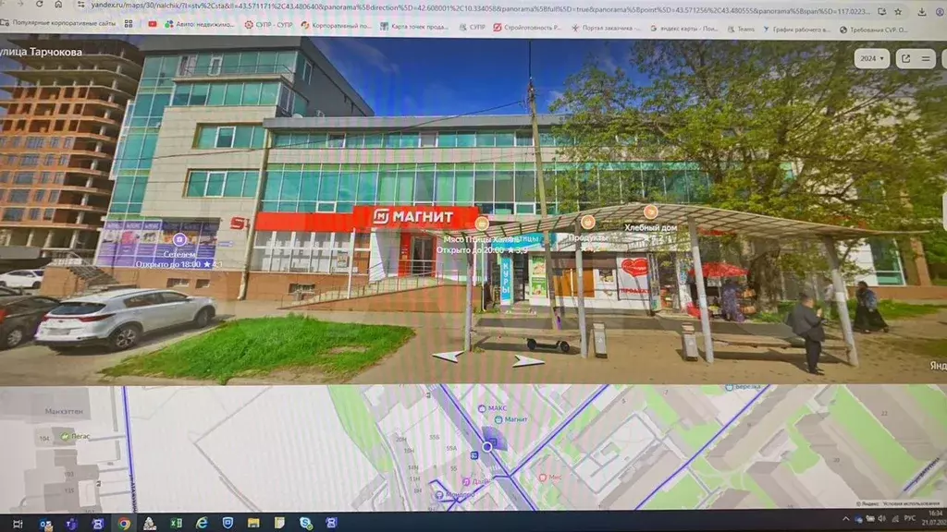Open the apps grid bookmark icon
The width and height of the screenshot is (947, 532).
coord(129,23)
